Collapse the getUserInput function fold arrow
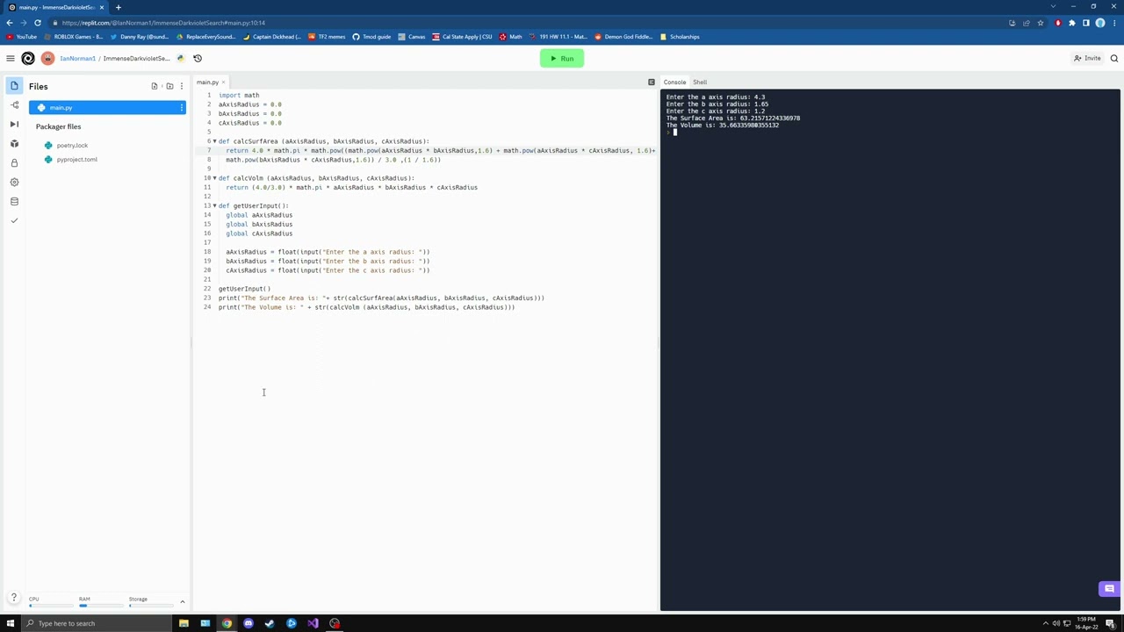The image size is (1124, 632). coord(214,206)
